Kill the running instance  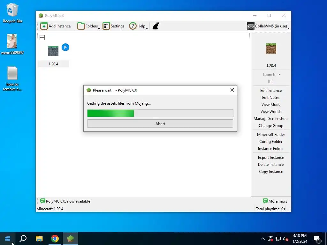[x=271, y=82]
